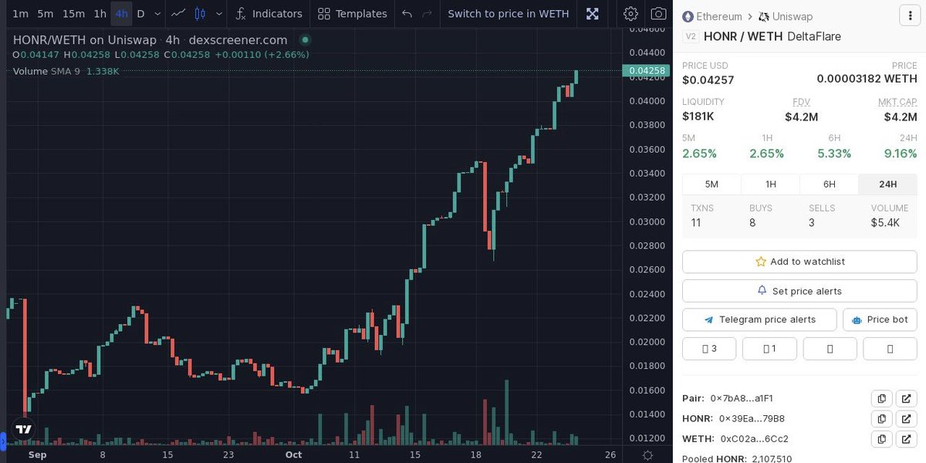This screenshot has height=463, width=926.
Task: Select the line chart style icon
Action: [x=178, y=13]
